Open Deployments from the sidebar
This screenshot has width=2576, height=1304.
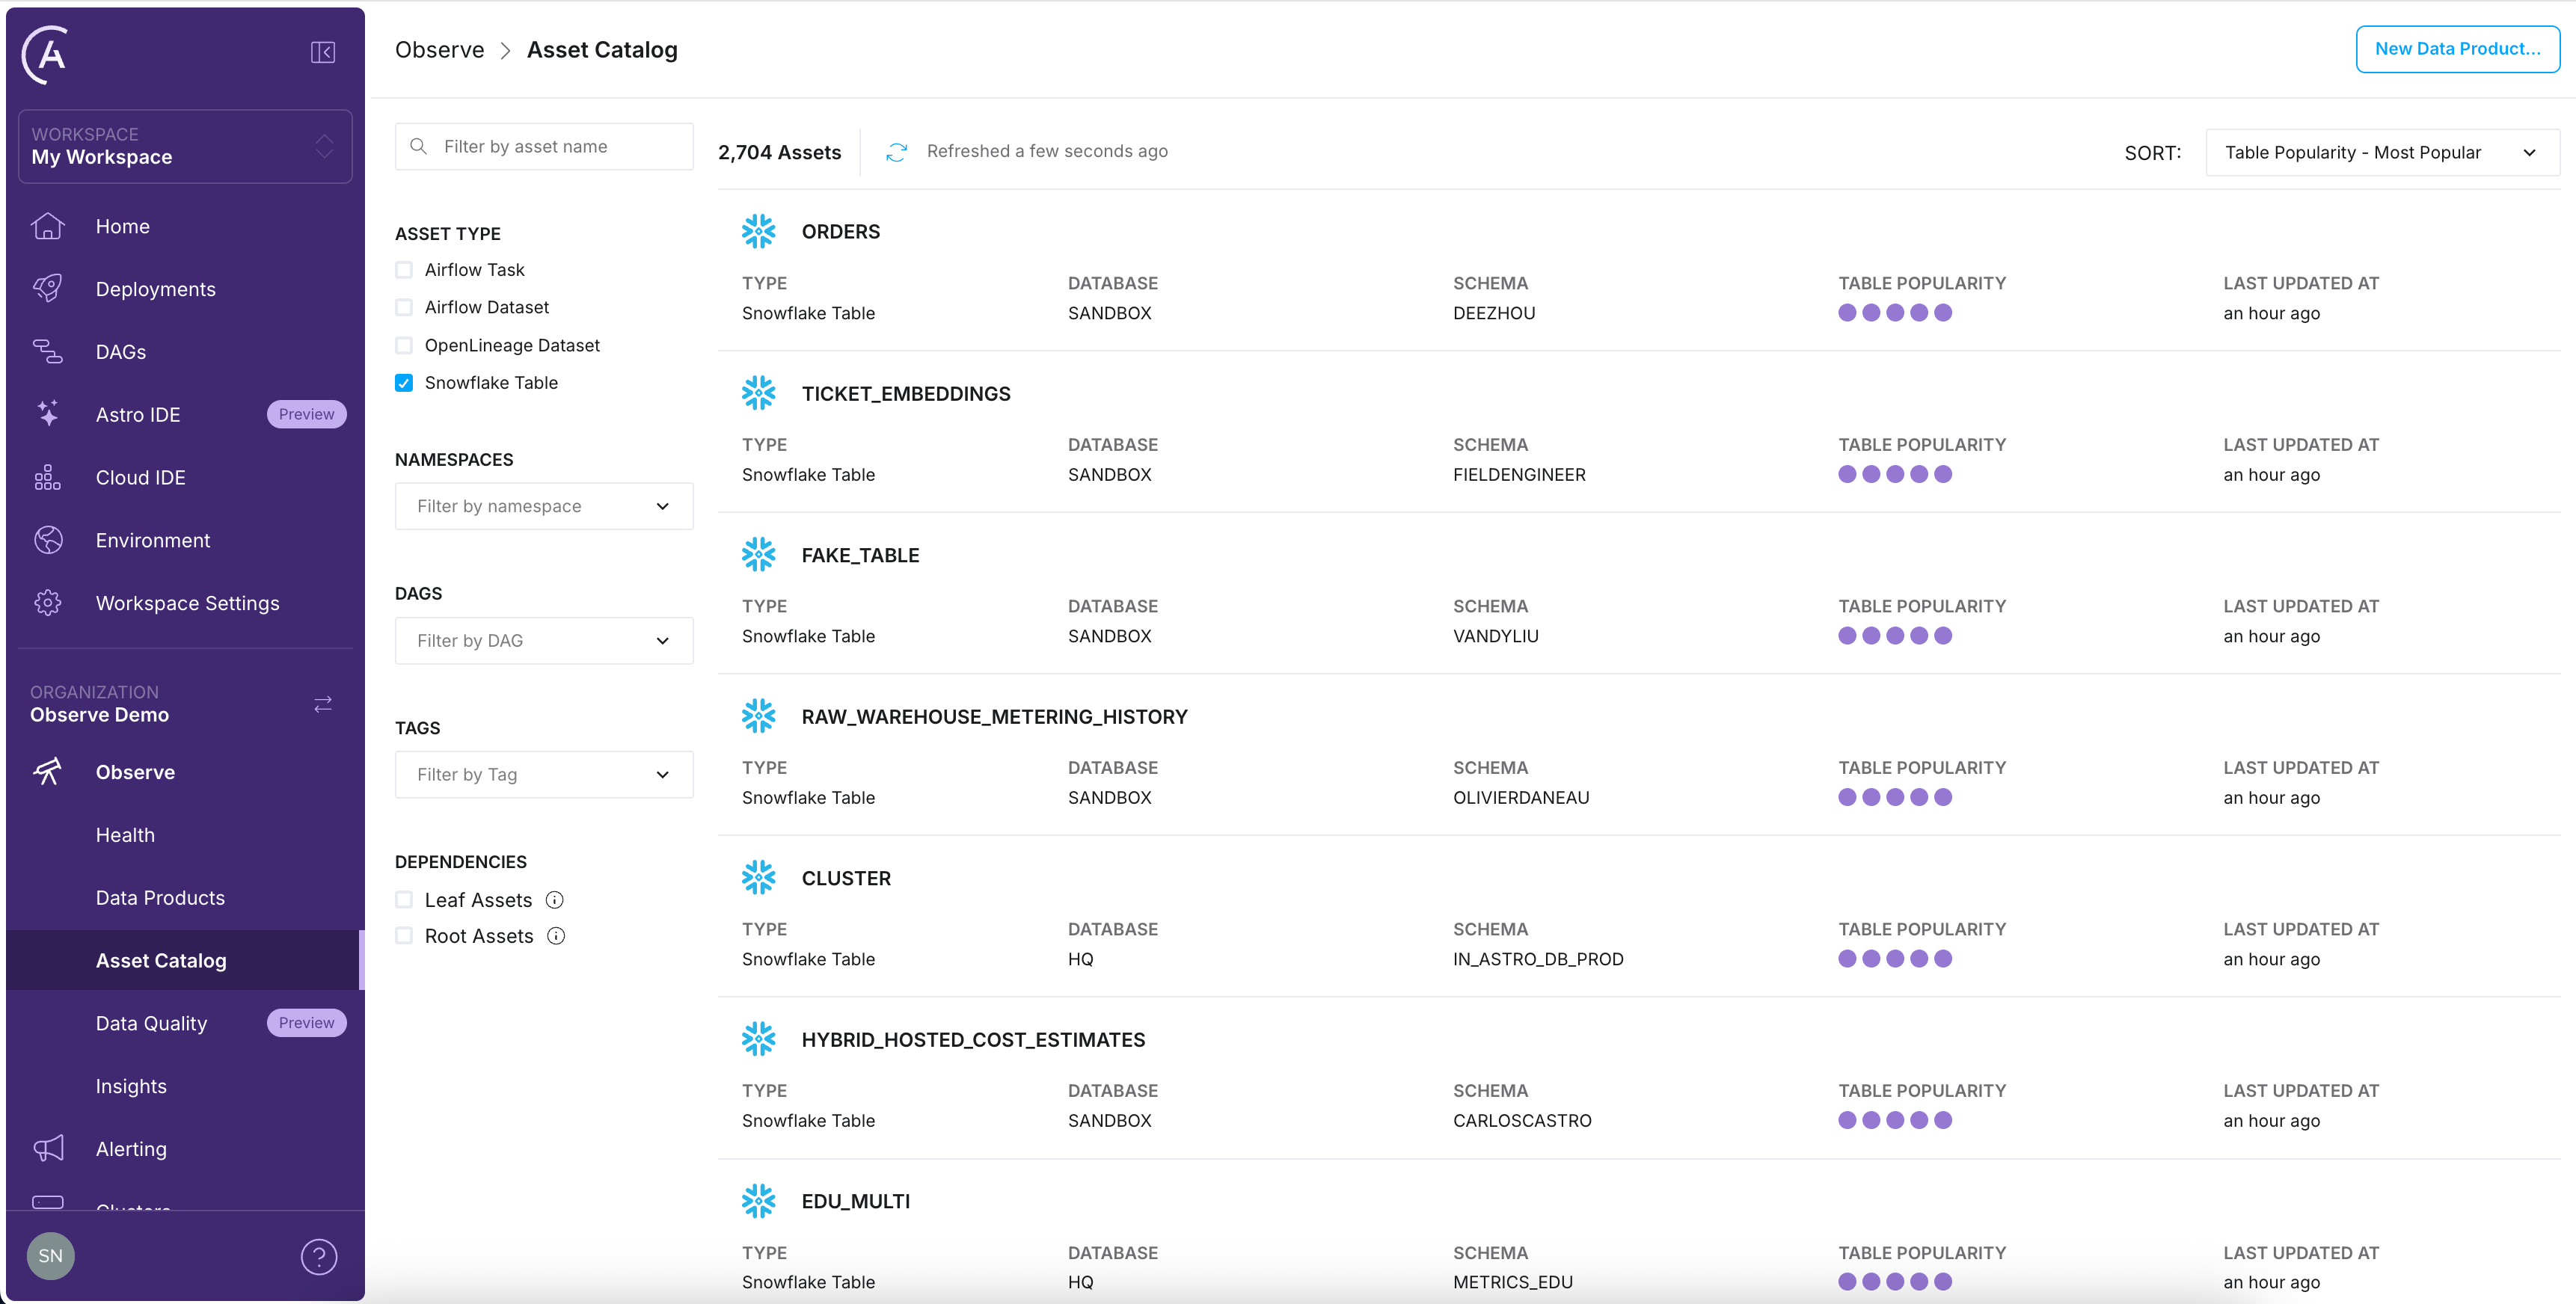[x=155, y=289]
